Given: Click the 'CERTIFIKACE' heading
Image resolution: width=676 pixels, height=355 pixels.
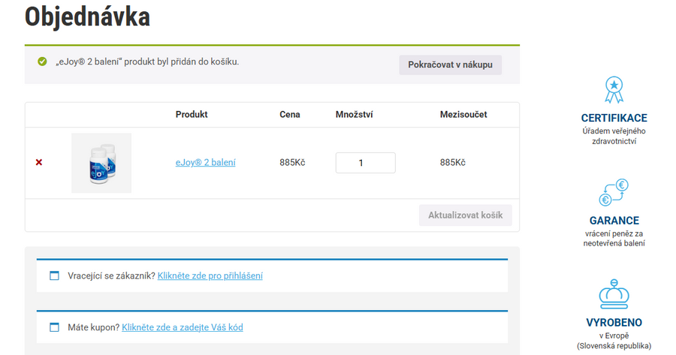Looking at the screenshot, I should click(x=614, y=118).
